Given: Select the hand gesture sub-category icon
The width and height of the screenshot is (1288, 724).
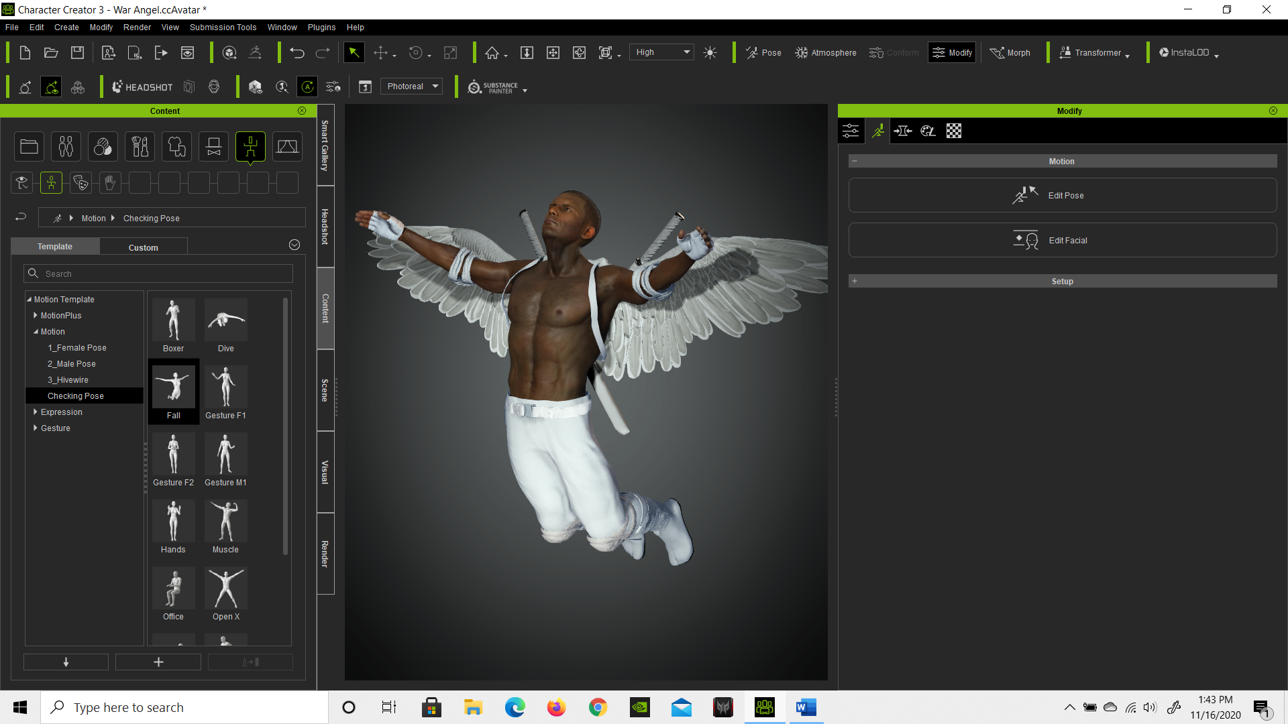Looking at the screenshot, I should (x=110, y=182).
